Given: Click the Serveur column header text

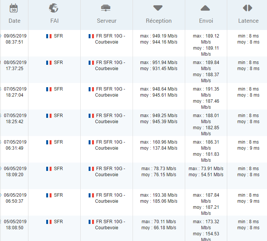Looking at the screenshot, I should pos(106,21).
